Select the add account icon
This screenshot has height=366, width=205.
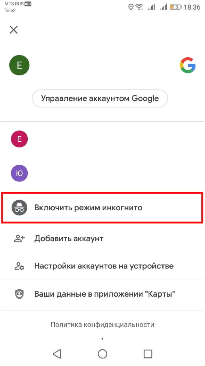19,238
